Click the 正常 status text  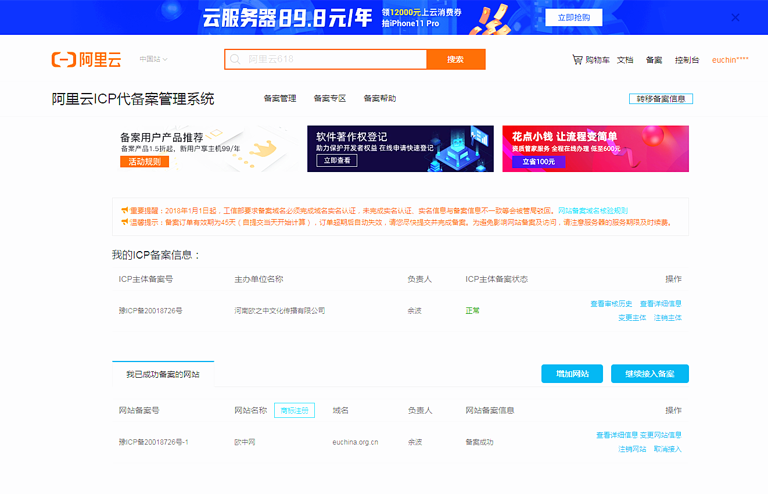pyautogui.click(x=473, y=311)
